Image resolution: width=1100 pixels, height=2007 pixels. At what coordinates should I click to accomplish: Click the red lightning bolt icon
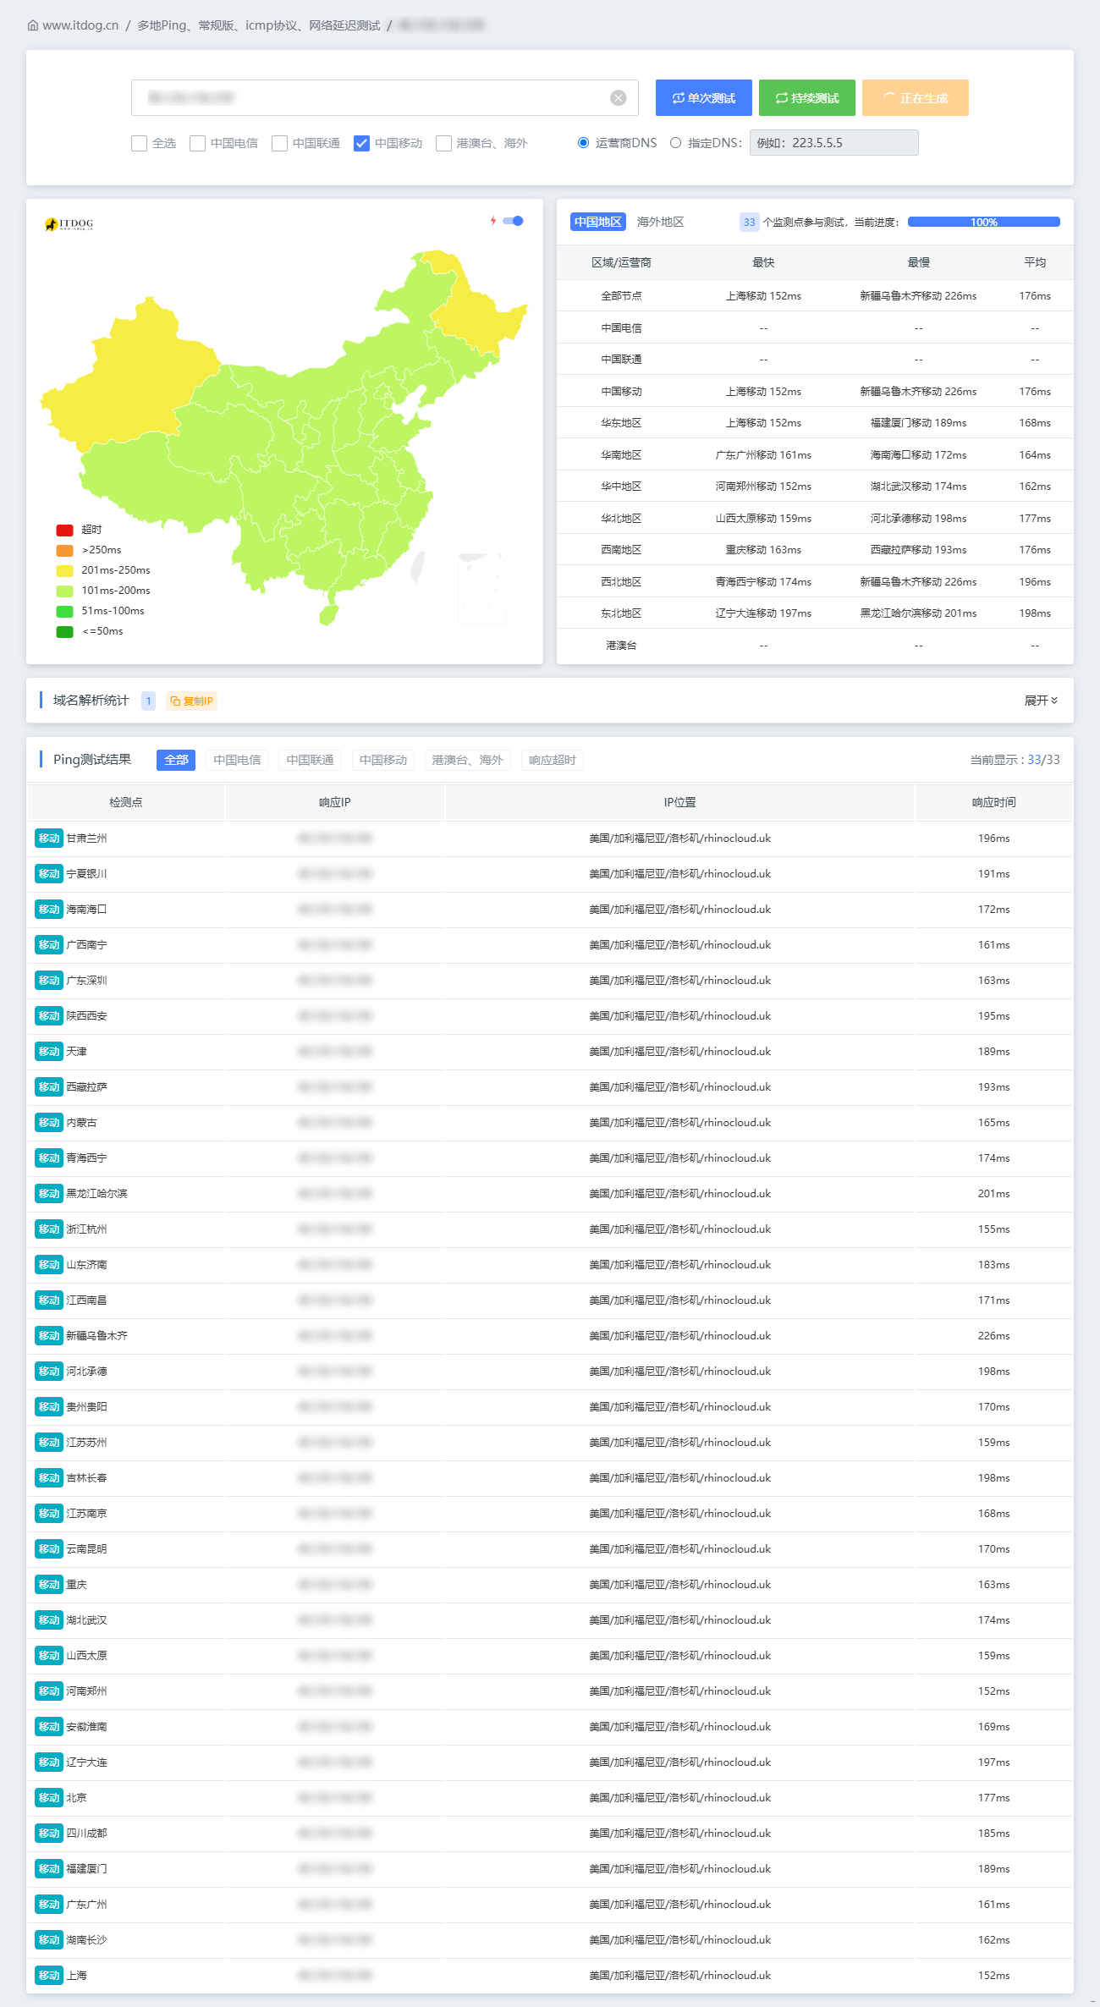pos(493,221)
